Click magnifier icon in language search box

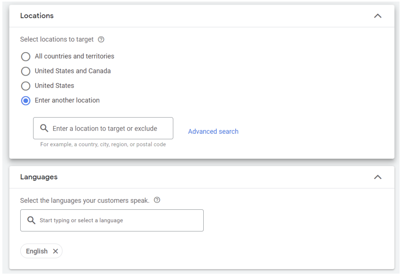click(31, 220)
